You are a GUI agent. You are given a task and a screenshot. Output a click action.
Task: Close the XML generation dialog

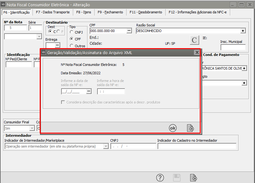[196, 53]
